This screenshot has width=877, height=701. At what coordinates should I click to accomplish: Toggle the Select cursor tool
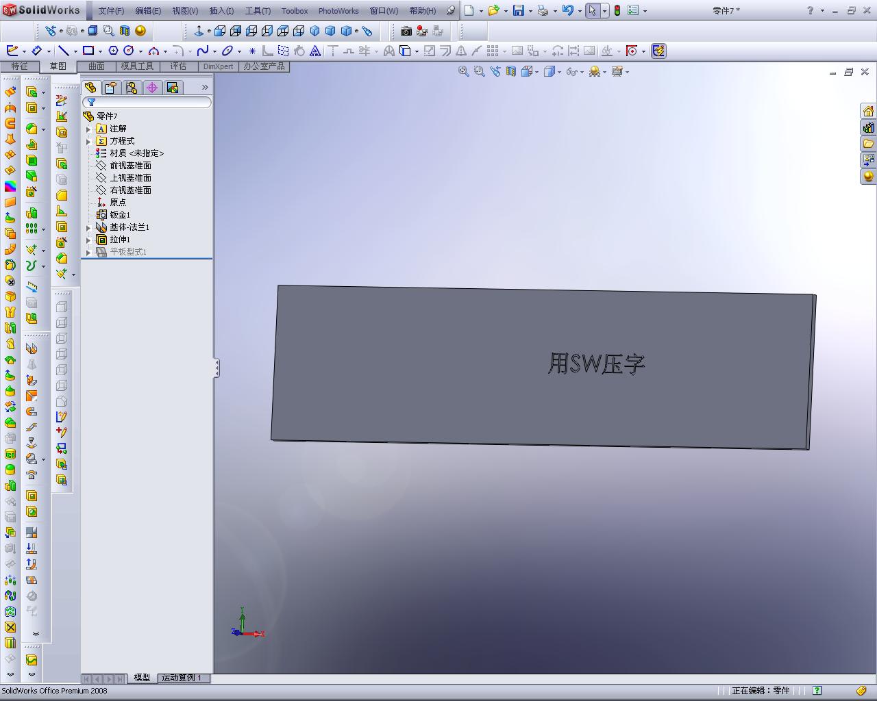(593, 10)
